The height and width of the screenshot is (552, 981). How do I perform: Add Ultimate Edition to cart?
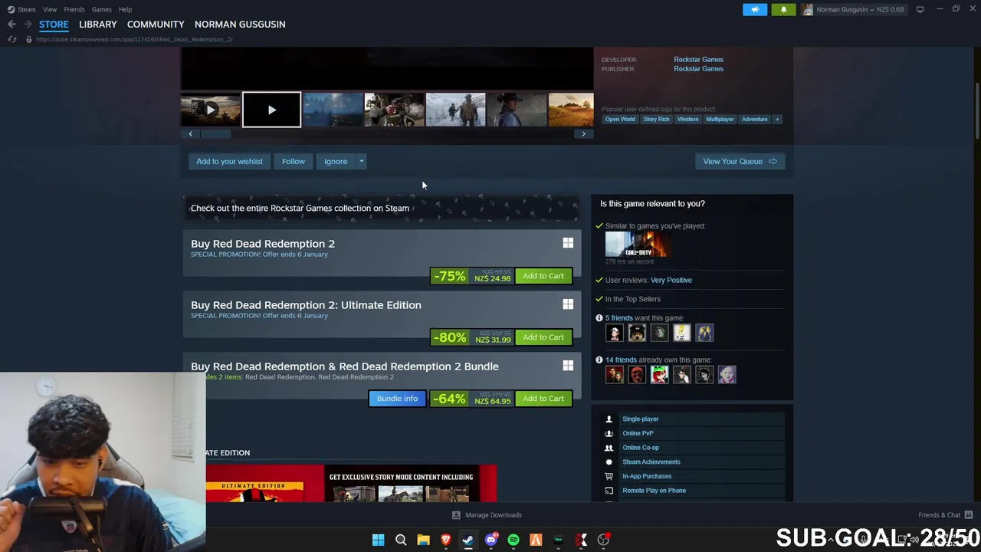pos(543,337)
